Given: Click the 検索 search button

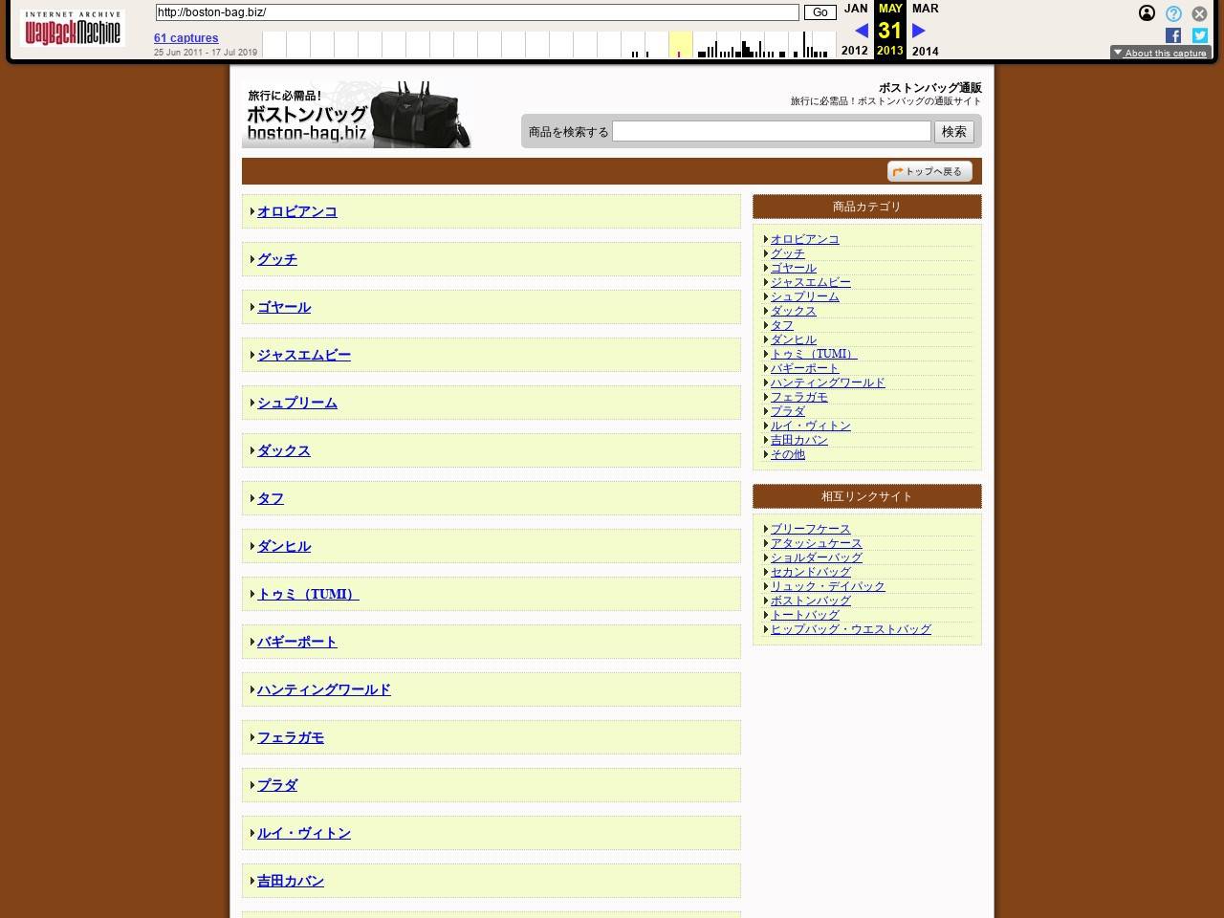Looking at the screenshot, I should 953,132.
